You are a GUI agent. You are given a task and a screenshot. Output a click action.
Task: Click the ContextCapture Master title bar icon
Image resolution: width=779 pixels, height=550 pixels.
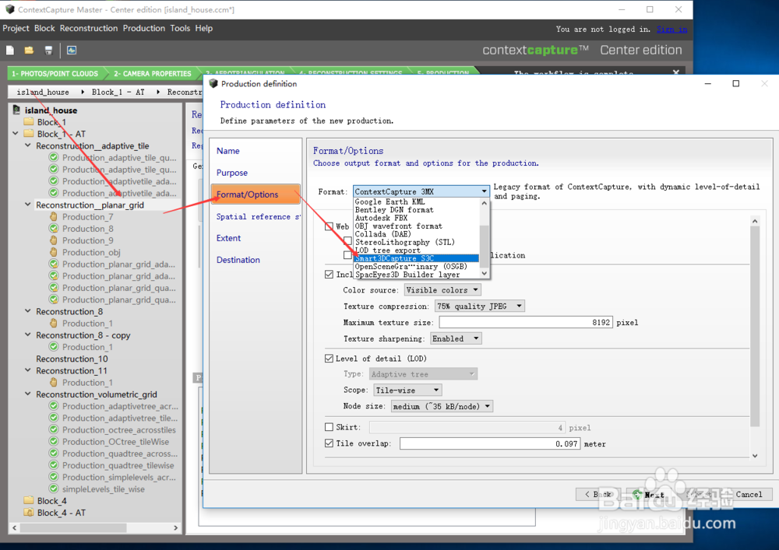click(9, 9)
